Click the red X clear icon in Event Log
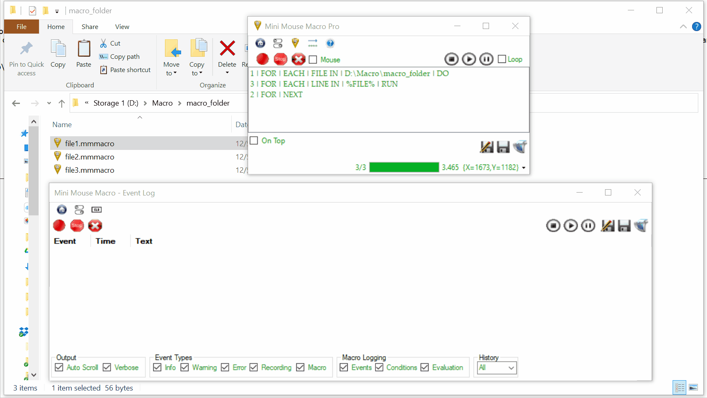 pos(95,226)
